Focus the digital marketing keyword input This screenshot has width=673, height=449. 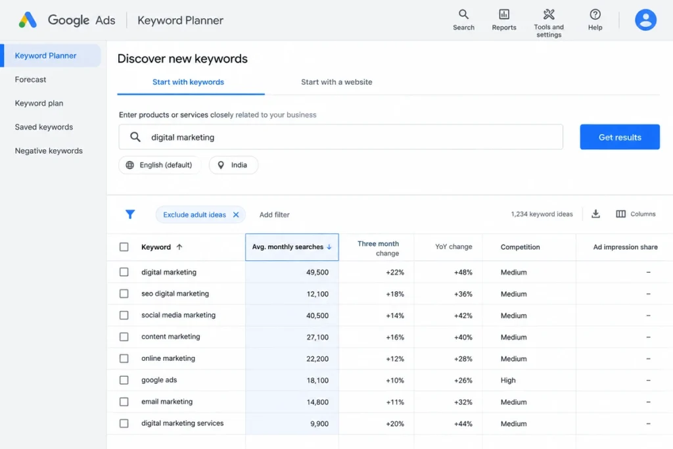point(341,137)
